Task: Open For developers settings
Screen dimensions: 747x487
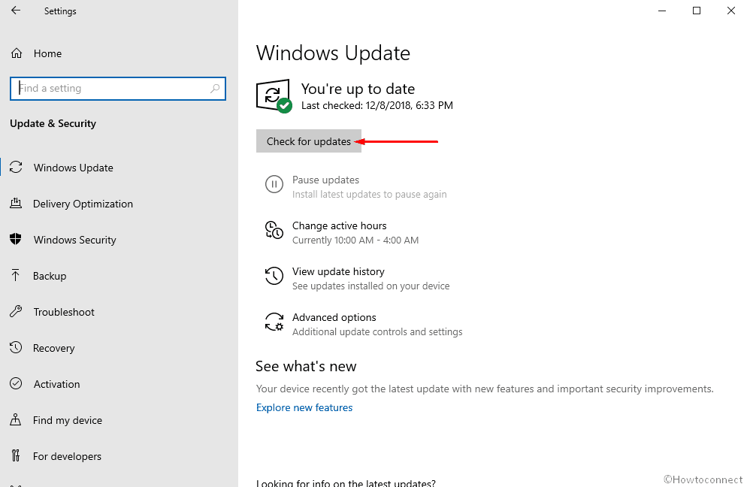Action: (67, 456)
